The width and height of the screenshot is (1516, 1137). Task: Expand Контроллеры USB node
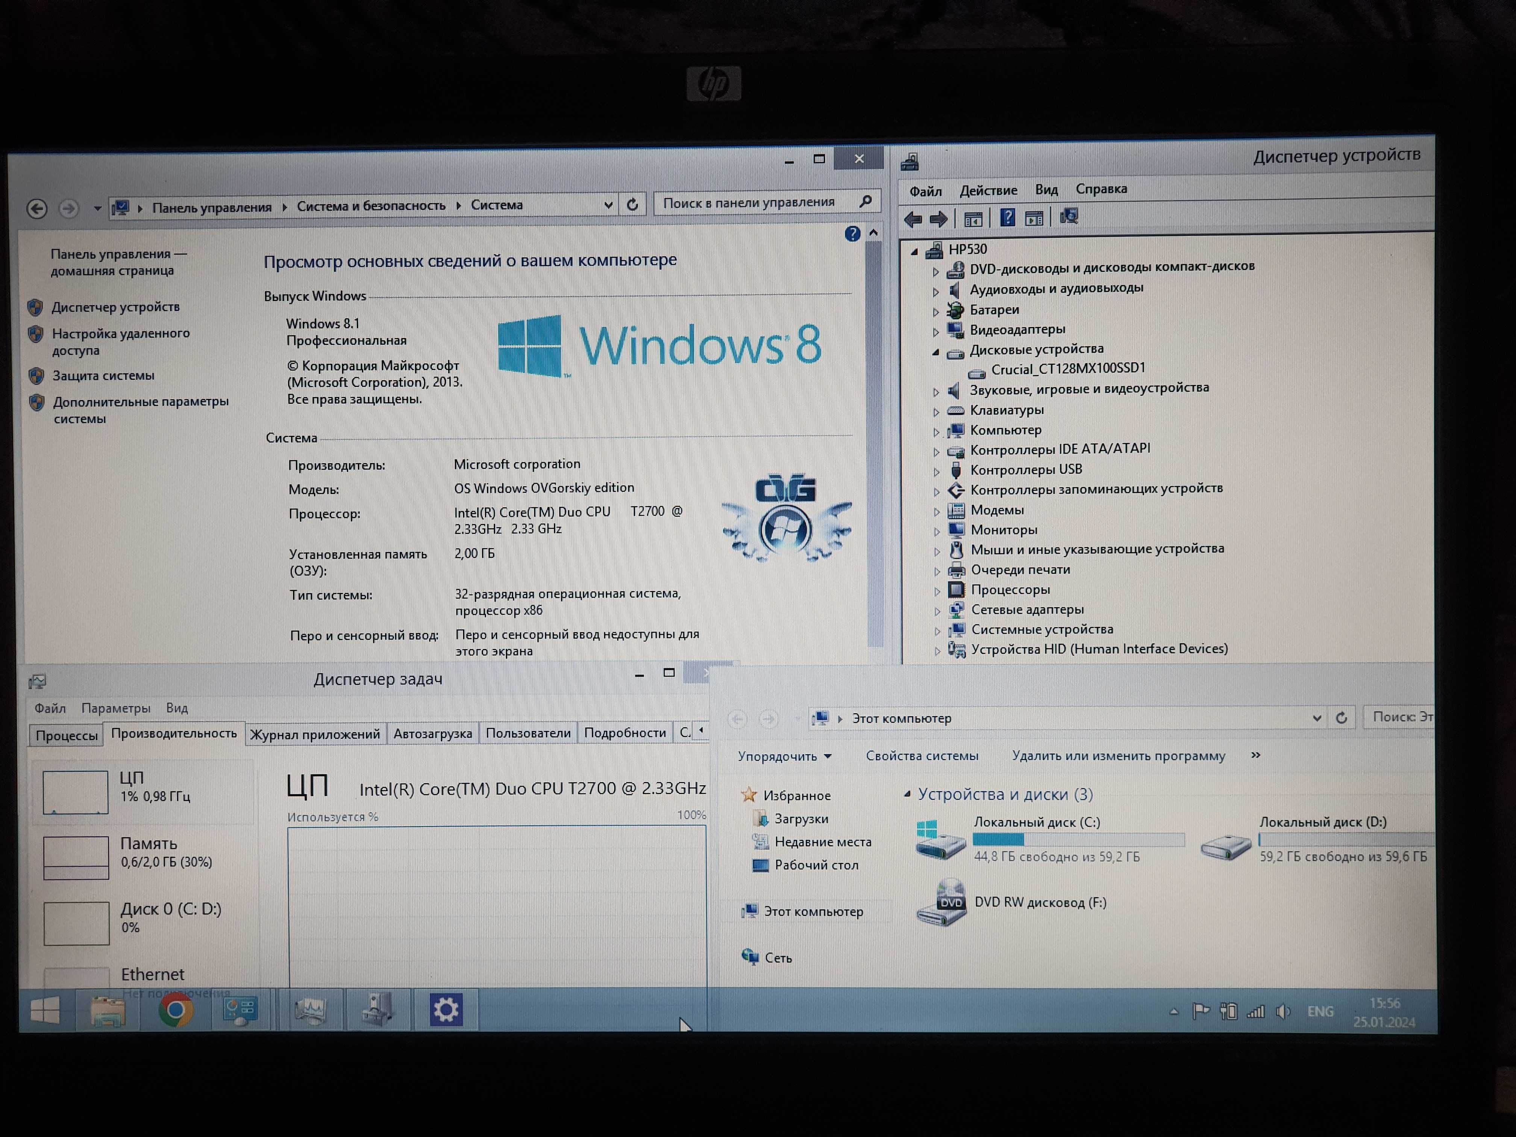coord(936,472)
